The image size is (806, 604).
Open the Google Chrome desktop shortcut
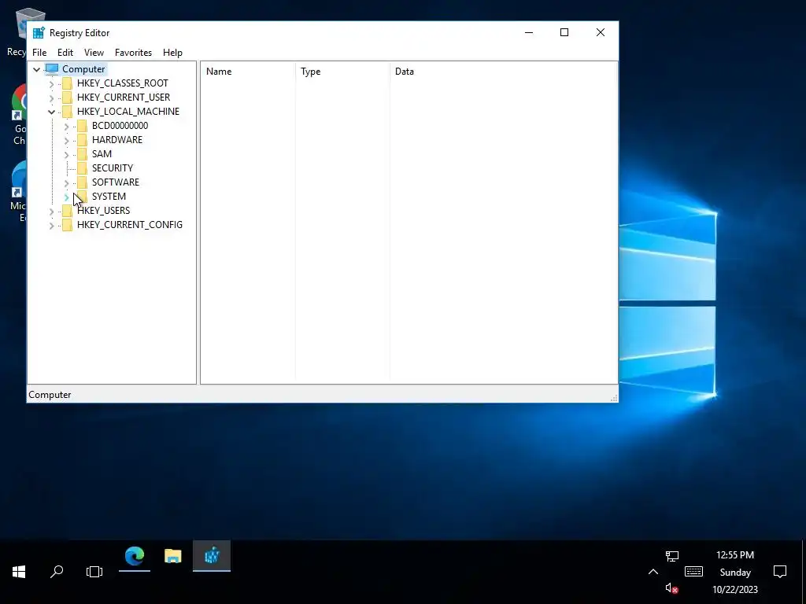pyautogui.click(x=19, y=116)
